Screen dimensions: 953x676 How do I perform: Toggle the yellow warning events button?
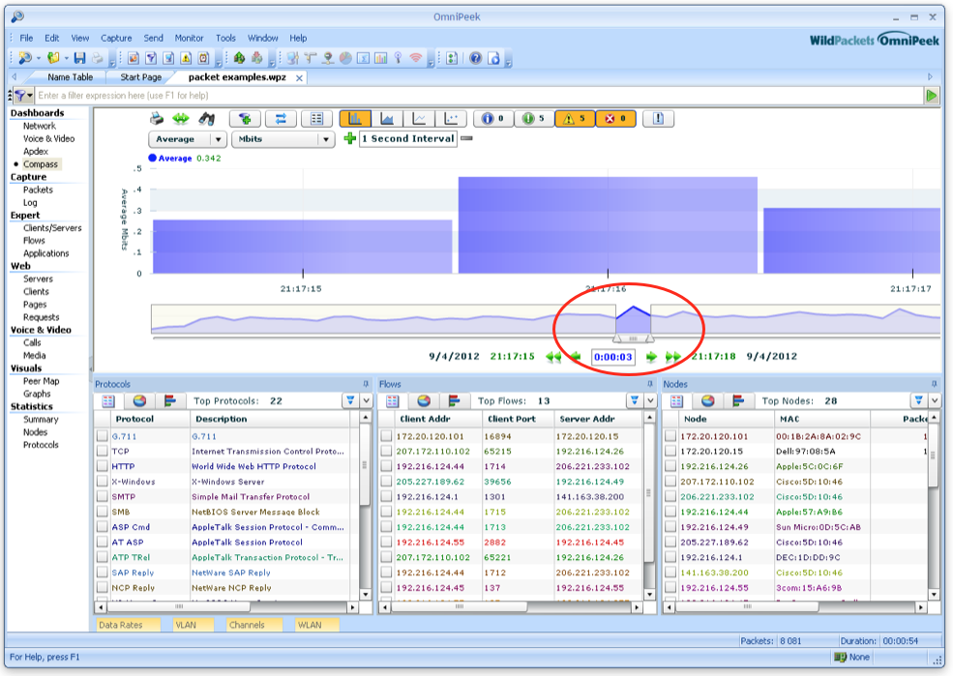point(575,118)
